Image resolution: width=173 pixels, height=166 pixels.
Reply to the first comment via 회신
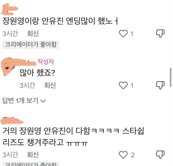(x=33, y=33)
